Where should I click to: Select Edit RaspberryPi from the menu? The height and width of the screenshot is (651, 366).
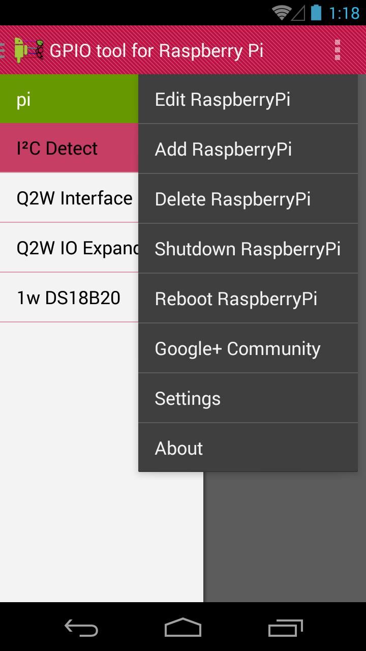pyautogui.click(x=222, y=99)
